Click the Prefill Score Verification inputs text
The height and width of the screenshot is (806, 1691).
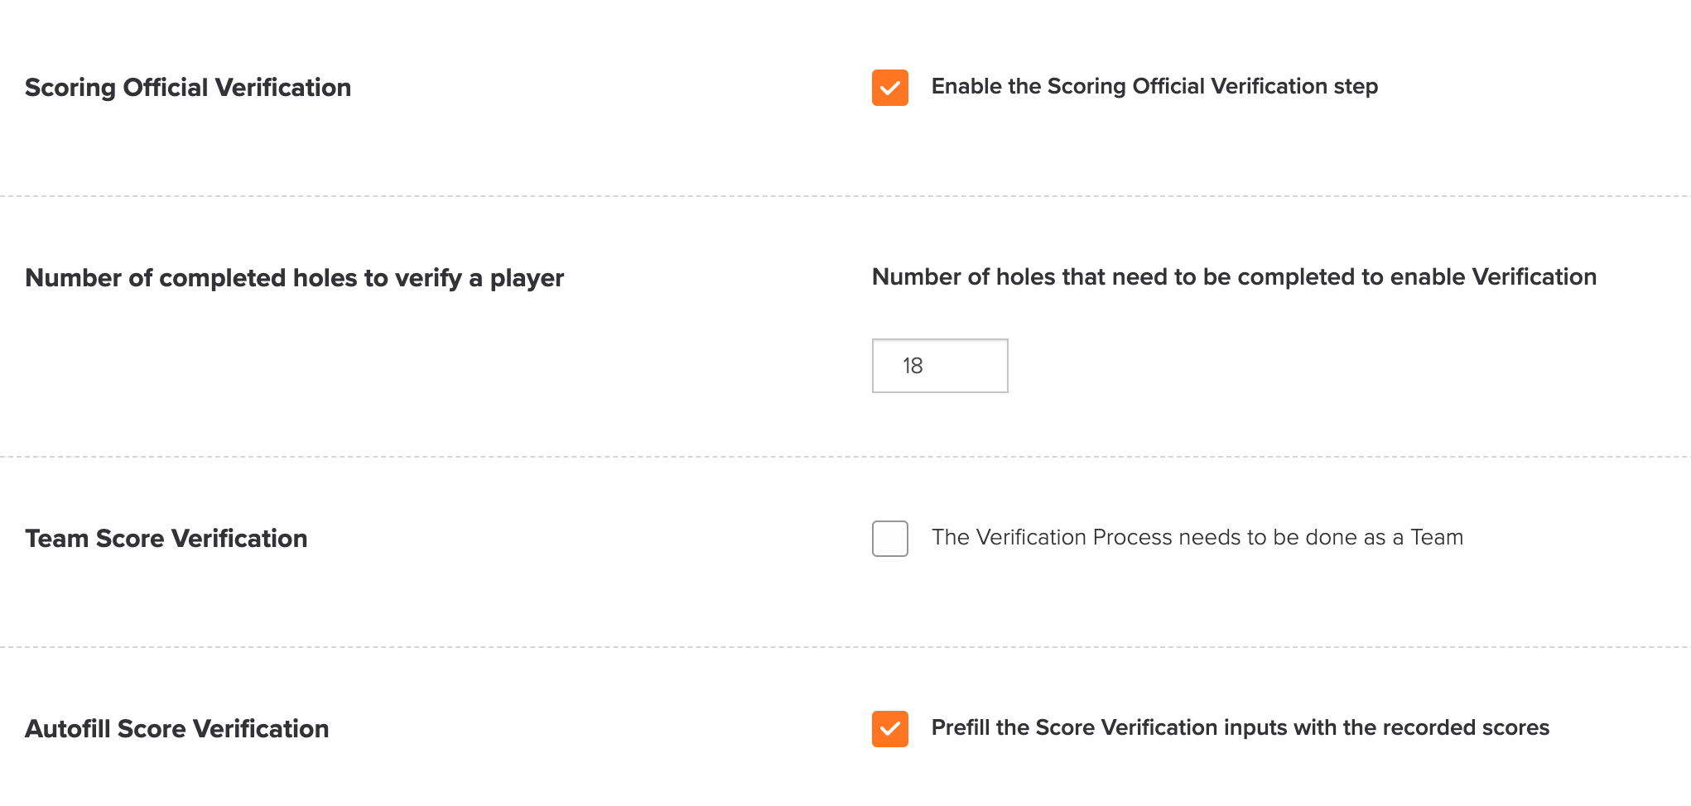coord(1241,727)
